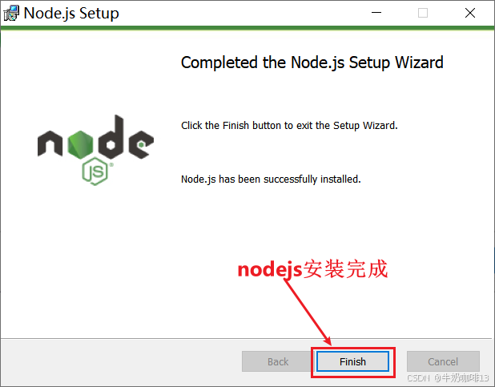Minimize the Node.js Setup window
495x387 pixels.
pyautogui.click(x=376, y=13)
